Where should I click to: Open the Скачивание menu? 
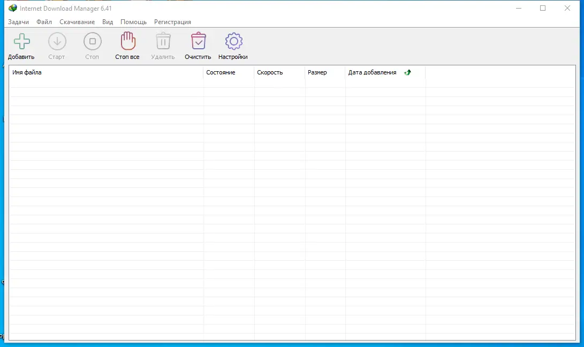coord(77,22)
